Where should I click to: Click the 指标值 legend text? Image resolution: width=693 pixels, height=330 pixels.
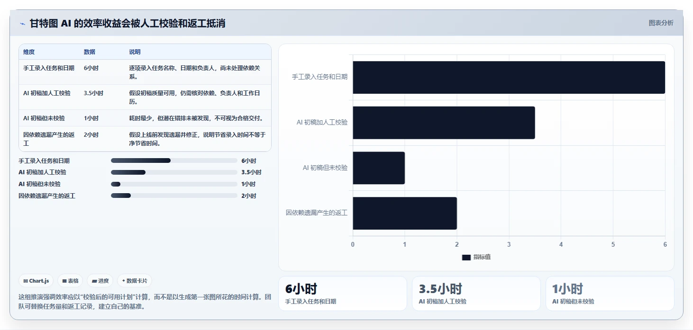click(482, 257)
